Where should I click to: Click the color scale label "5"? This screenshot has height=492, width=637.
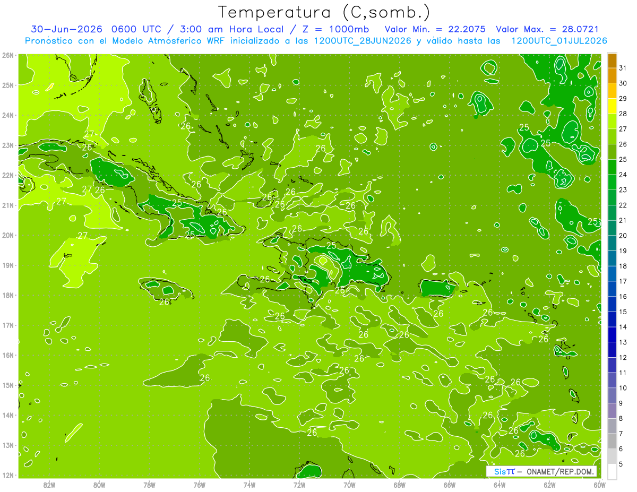[621, 464]
